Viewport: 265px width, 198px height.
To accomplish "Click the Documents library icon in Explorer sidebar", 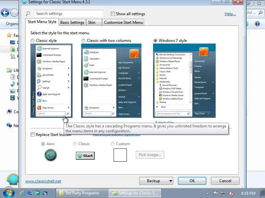I will 13,77.
